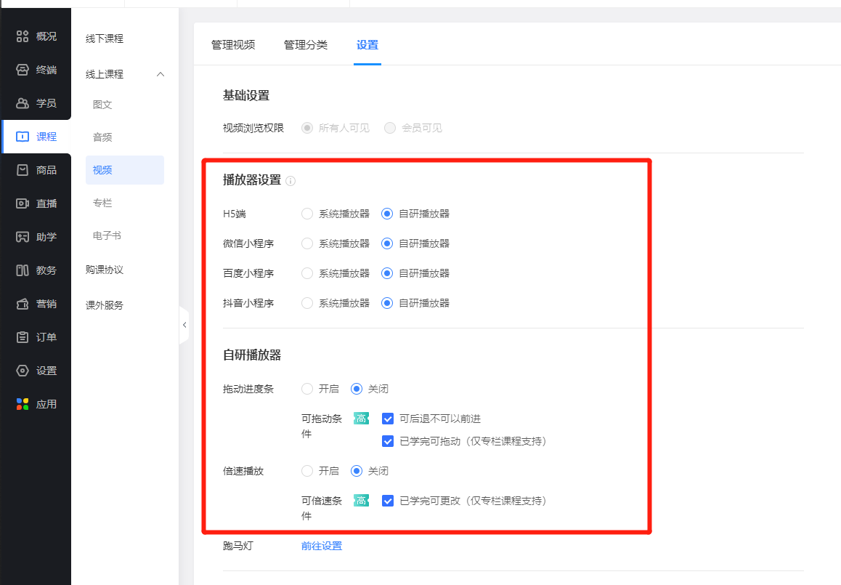Open the 概况 overview icon in sidebar

pyautogui.click(x=23, y=36)
